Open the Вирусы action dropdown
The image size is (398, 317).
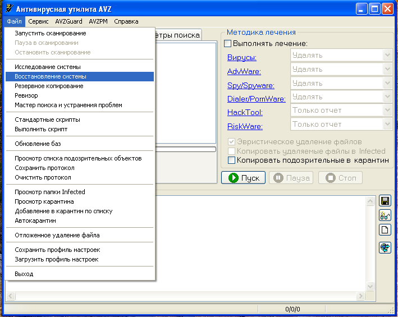387,55
